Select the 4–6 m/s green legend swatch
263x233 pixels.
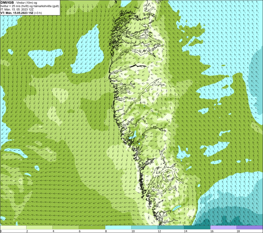66,227
